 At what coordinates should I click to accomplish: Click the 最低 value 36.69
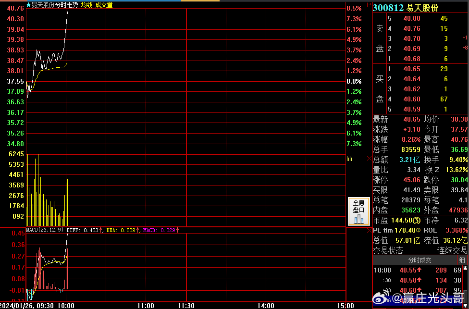click(459, 149)
